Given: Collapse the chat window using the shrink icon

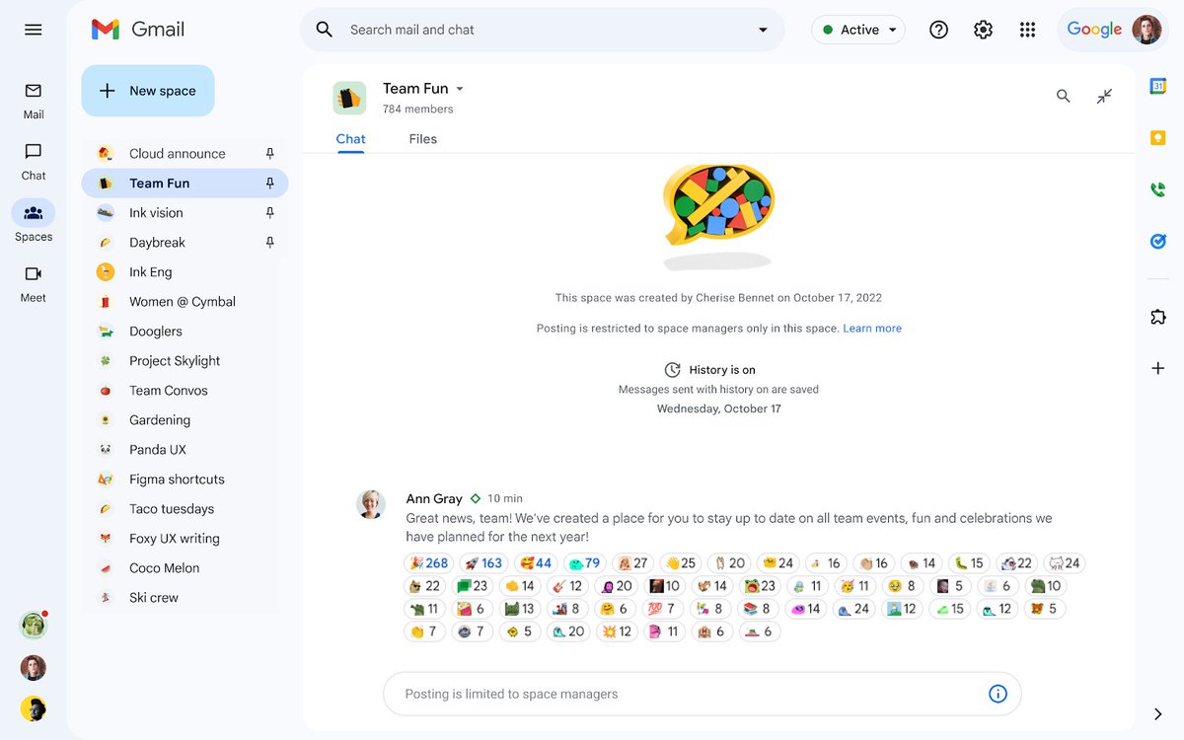Looking at the screenshot, I should coord(1105,96).
